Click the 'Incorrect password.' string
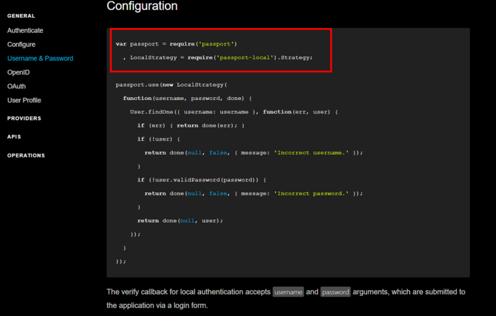Screen dimensions: 496x316 [x=311, y=193]
